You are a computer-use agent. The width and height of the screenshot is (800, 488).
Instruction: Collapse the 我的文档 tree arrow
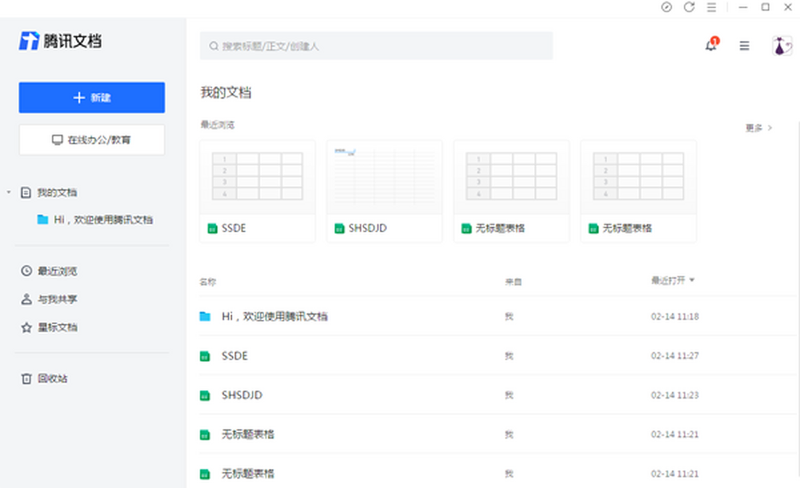(x=9, y=193)
